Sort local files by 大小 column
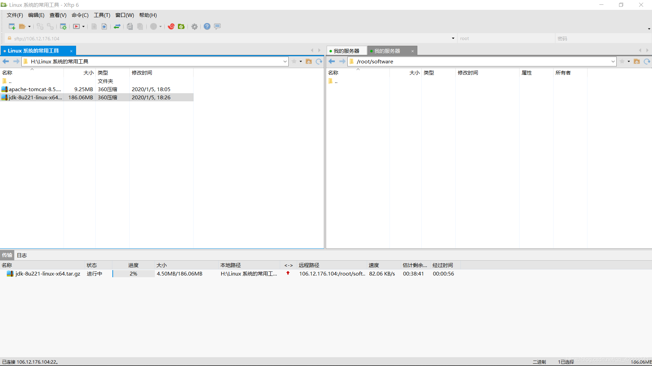Screen dimensions: 652x366 pyautogui.click(x=79, y=73)
